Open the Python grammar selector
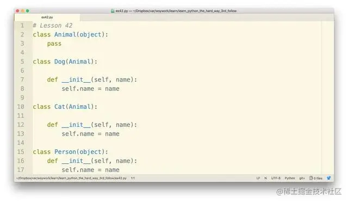The image size is (348, 202). tap(290, 178)
